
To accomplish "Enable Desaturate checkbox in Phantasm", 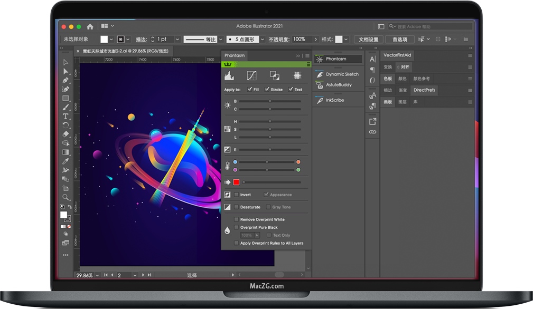I will (237, 207).
